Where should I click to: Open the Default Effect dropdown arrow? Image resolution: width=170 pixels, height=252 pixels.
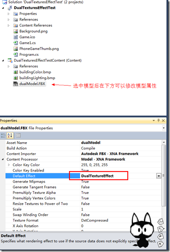coord(158,176)
